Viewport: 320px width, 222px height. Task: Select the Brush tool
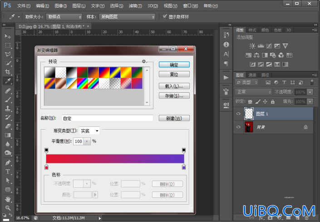point(8,100)
